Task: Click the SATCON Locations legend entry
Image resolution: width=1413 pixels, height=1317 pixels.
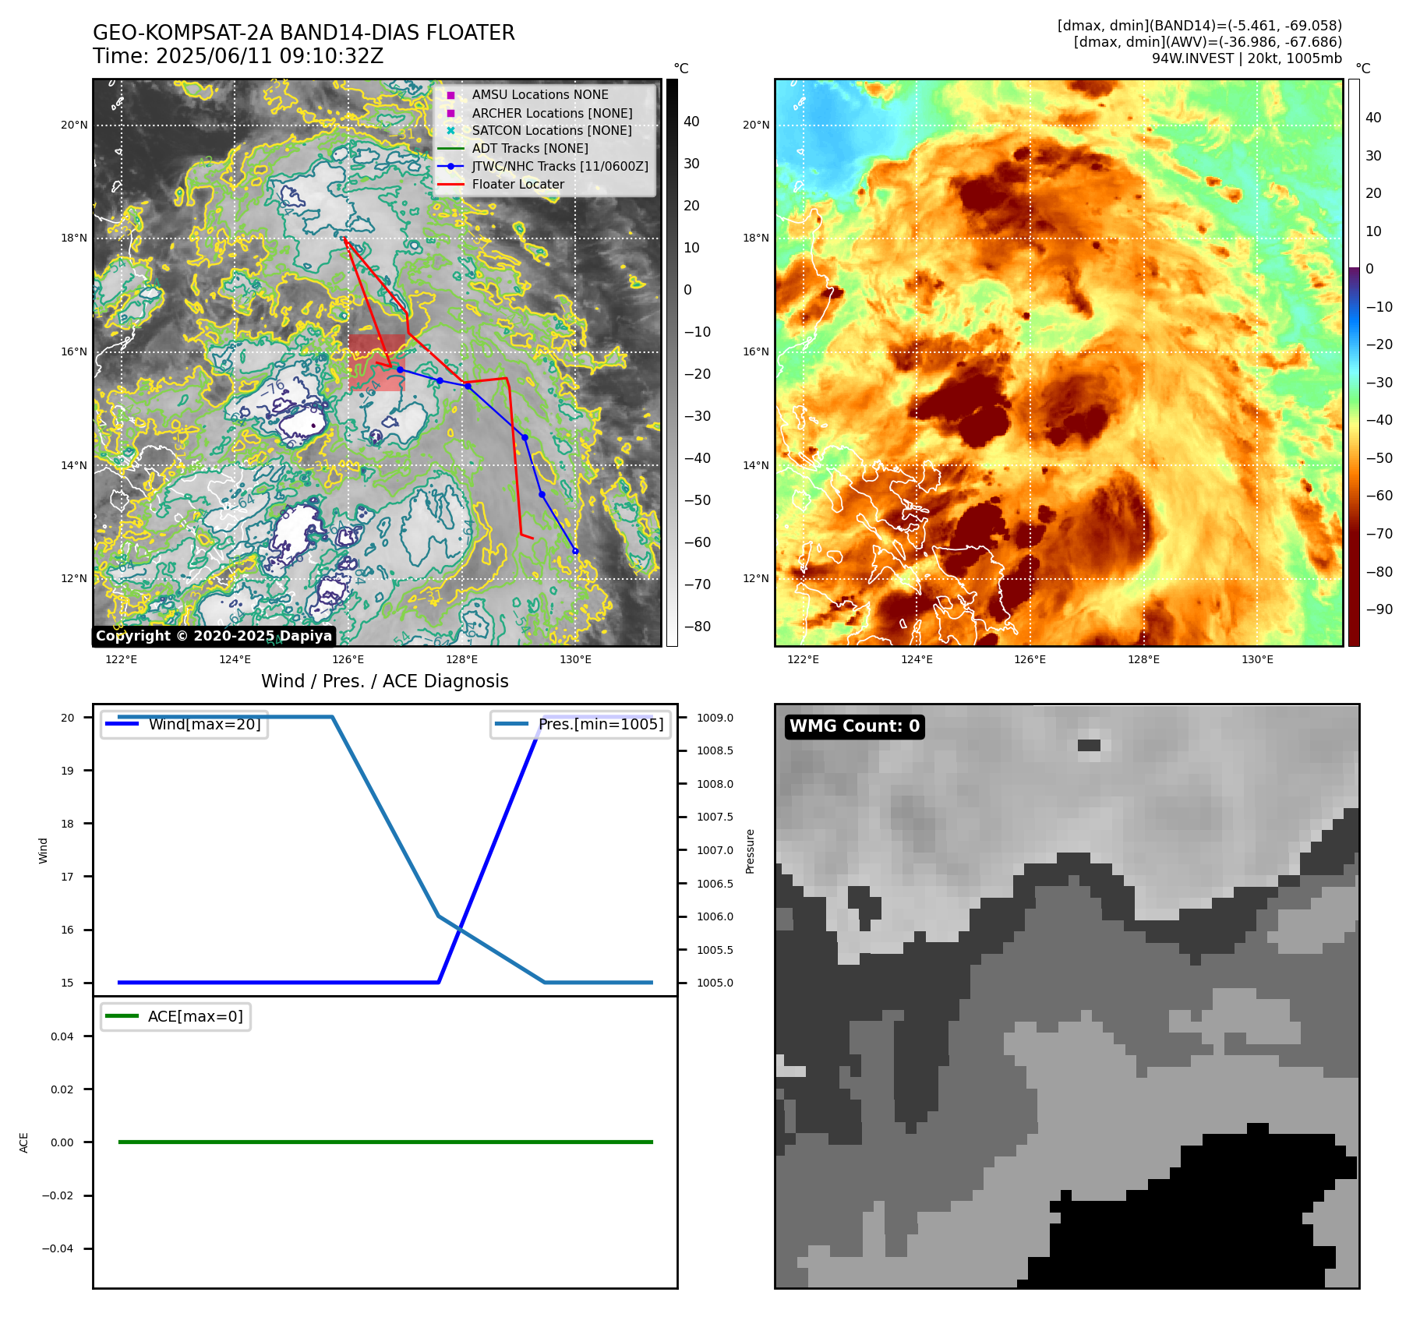Action: click(552, 130)
